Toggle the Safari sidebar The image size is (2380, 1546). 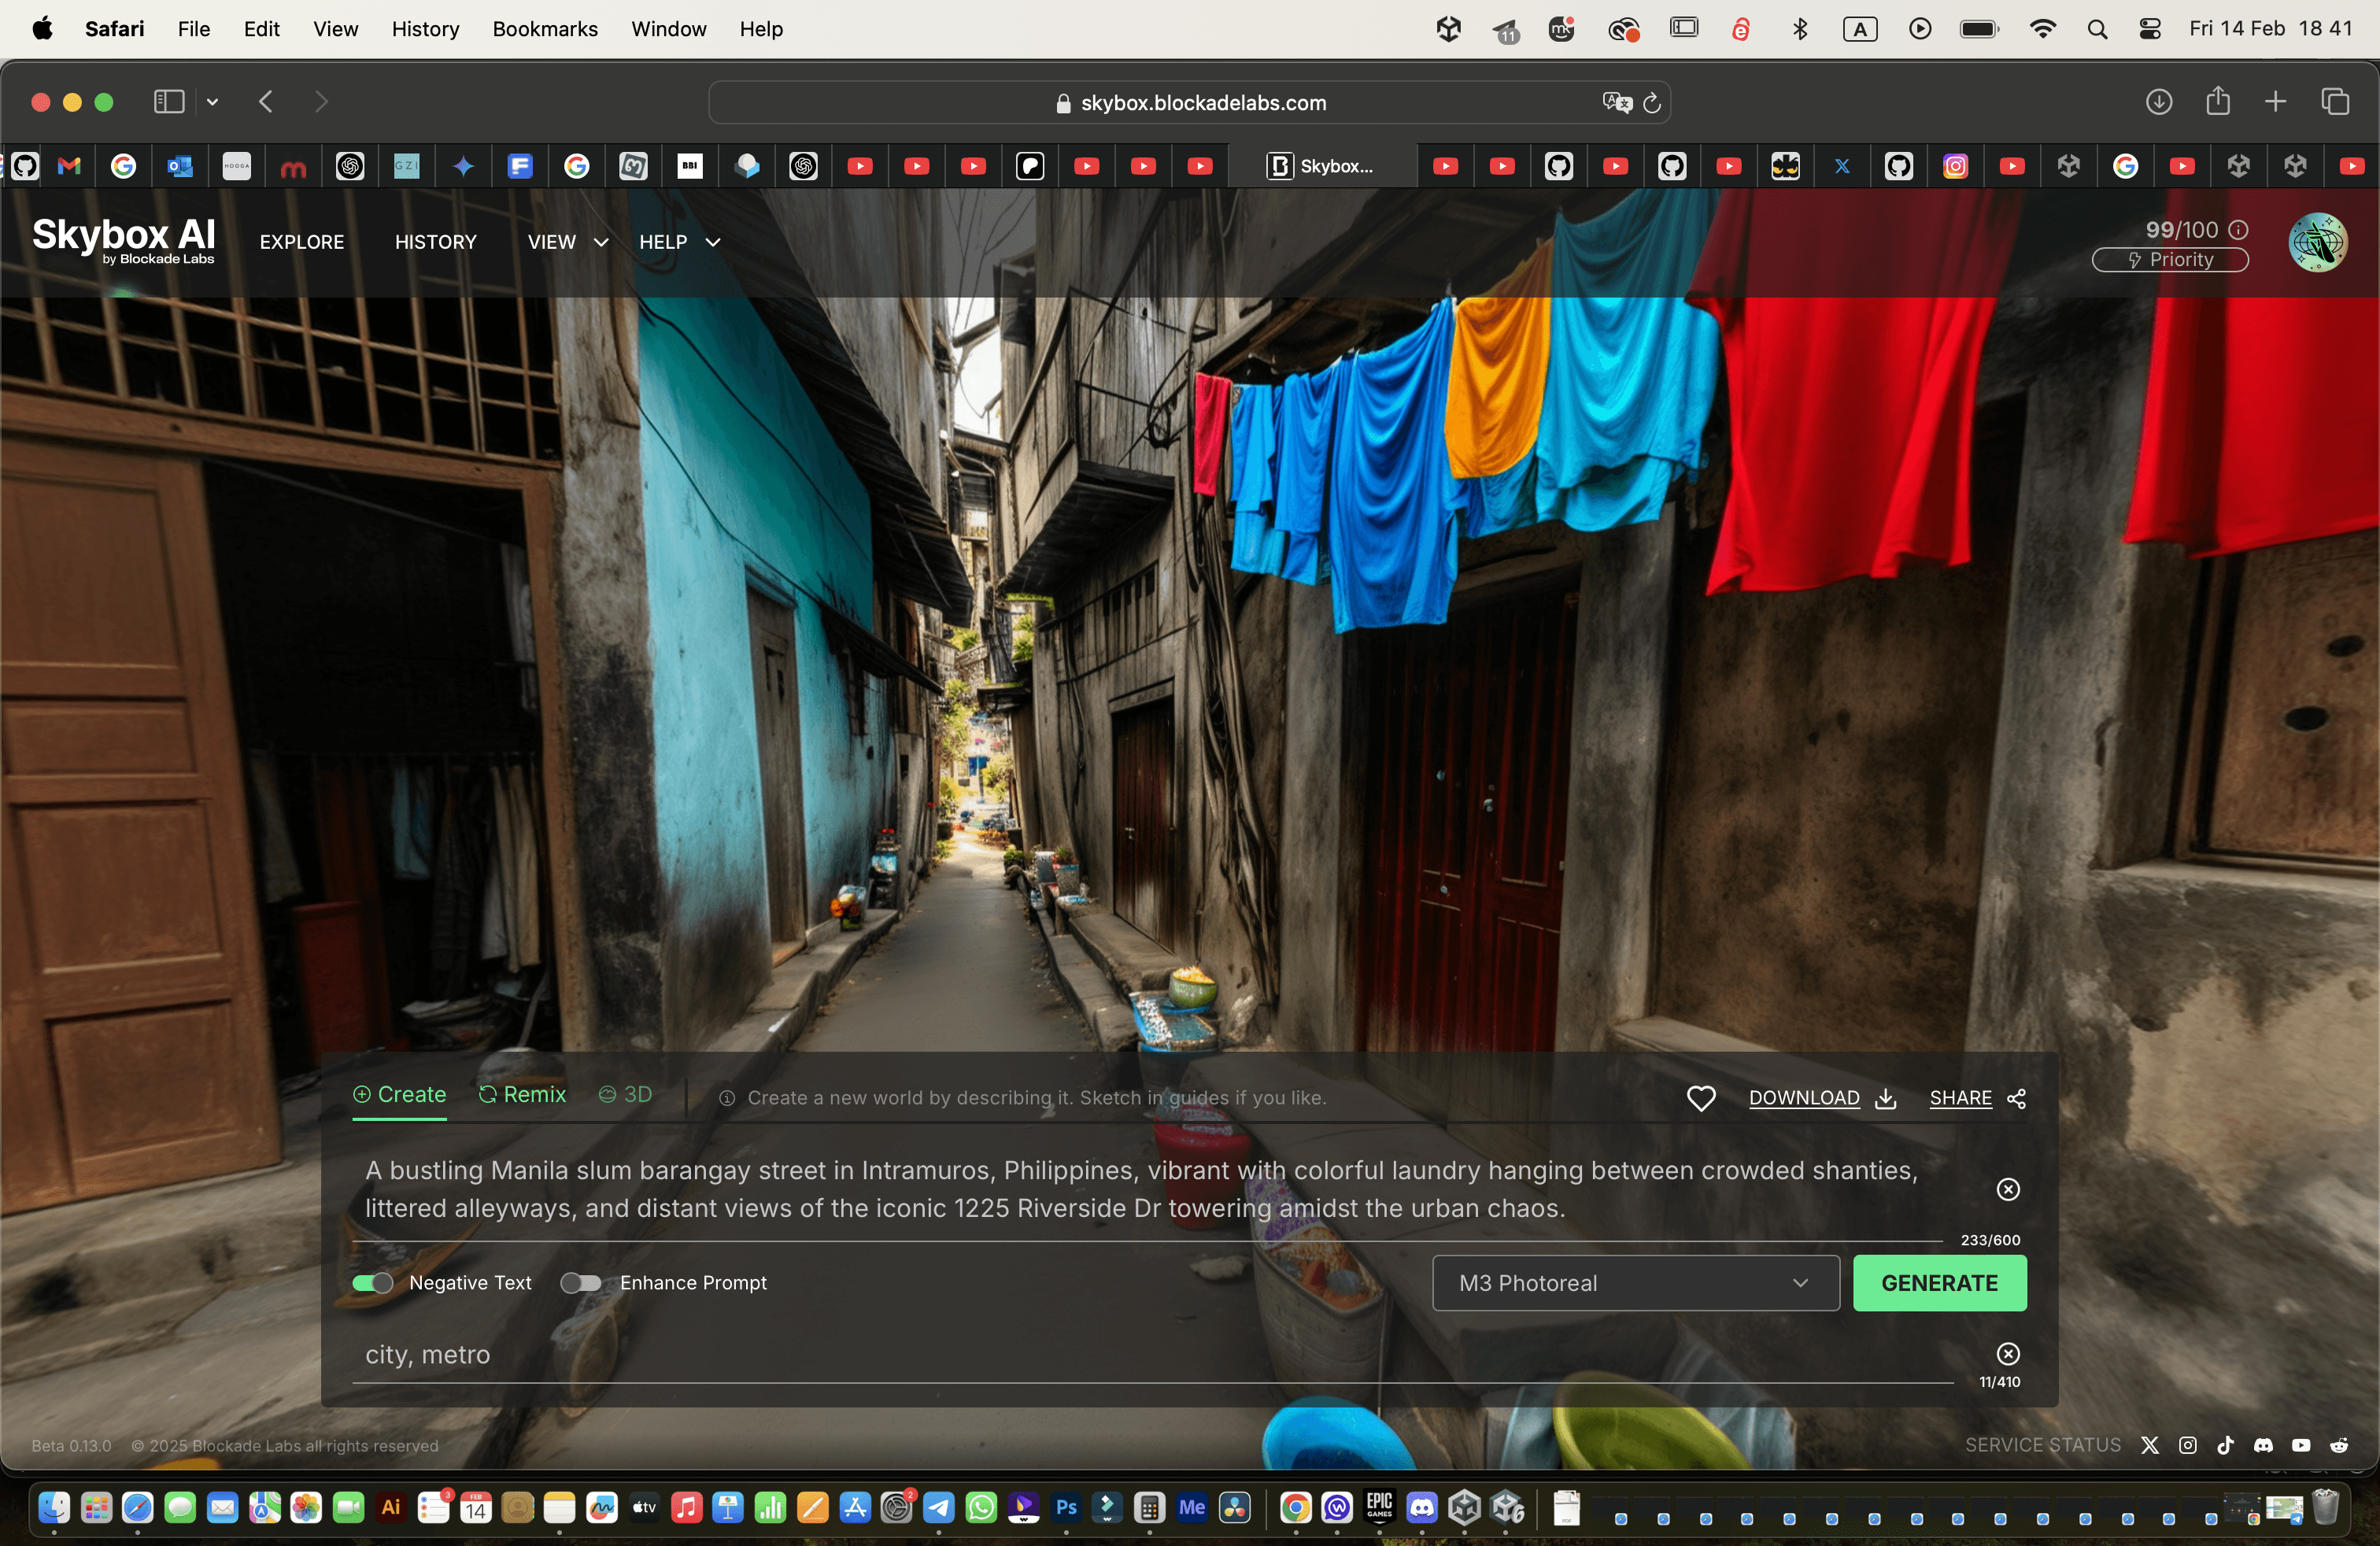point(169,101)
